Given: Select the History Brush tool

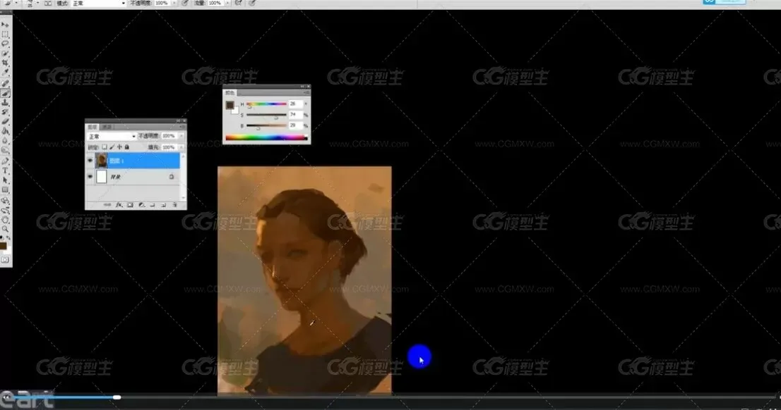Looking at the screenshot, I should [5, 112].
